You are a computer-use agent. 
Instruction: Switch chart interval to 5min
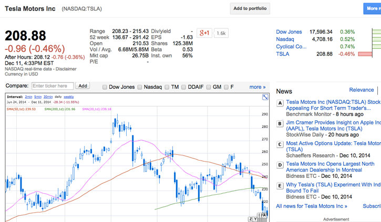(x=38, y=97)
